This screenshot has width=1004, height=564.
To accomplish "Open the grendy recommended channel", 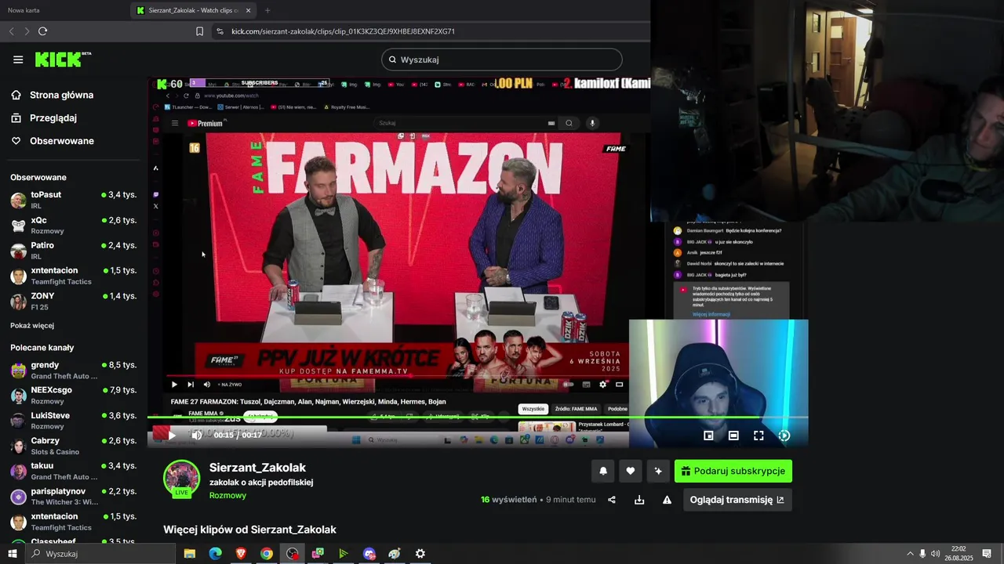I will [73, 370].
